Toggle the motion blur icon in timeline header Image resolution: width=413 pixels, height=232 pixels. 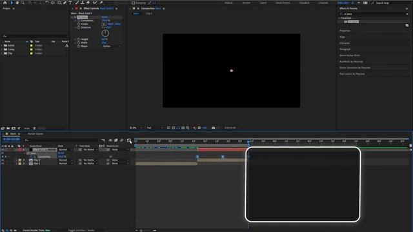tap(122, 140)
